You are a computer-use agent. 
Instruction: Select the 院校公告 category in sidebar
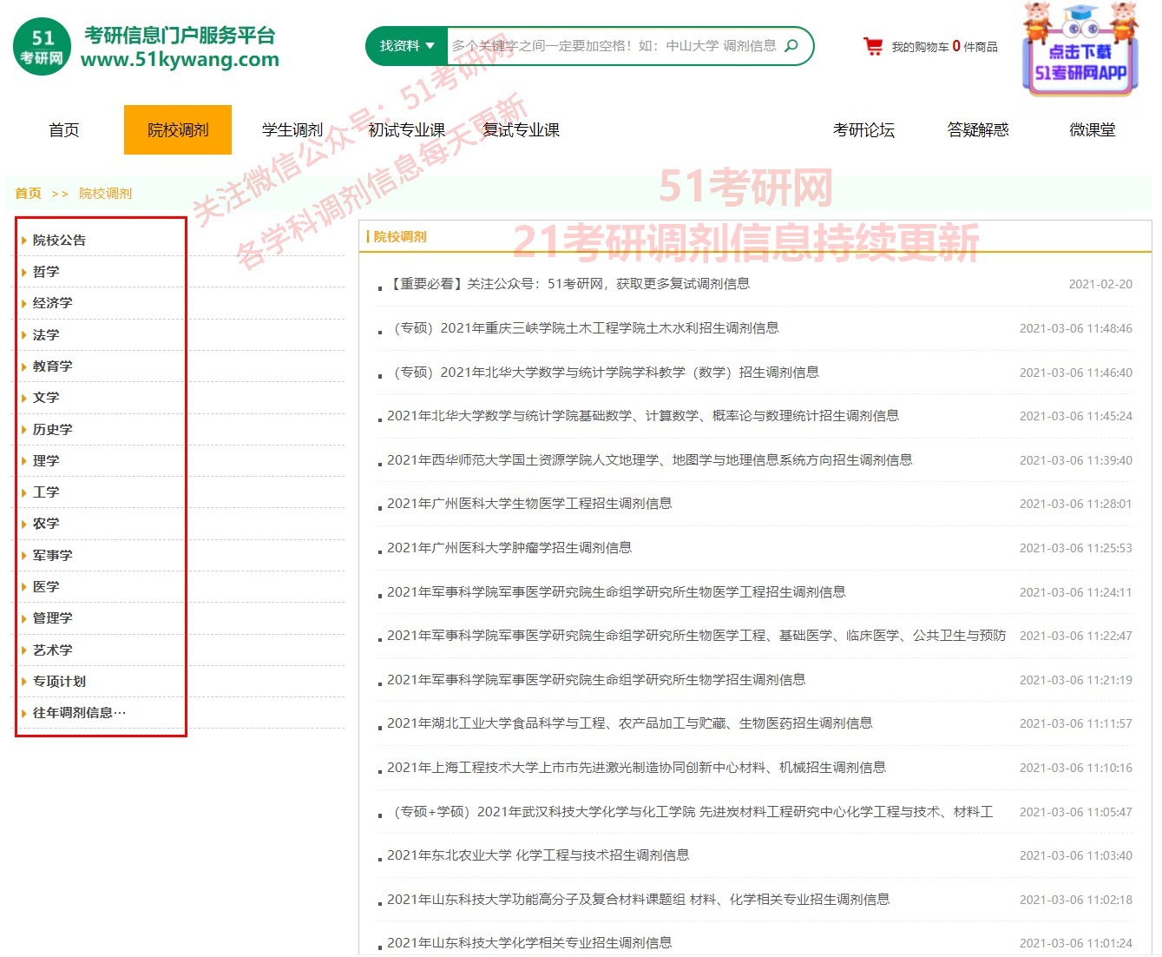(x=58, y=240)
